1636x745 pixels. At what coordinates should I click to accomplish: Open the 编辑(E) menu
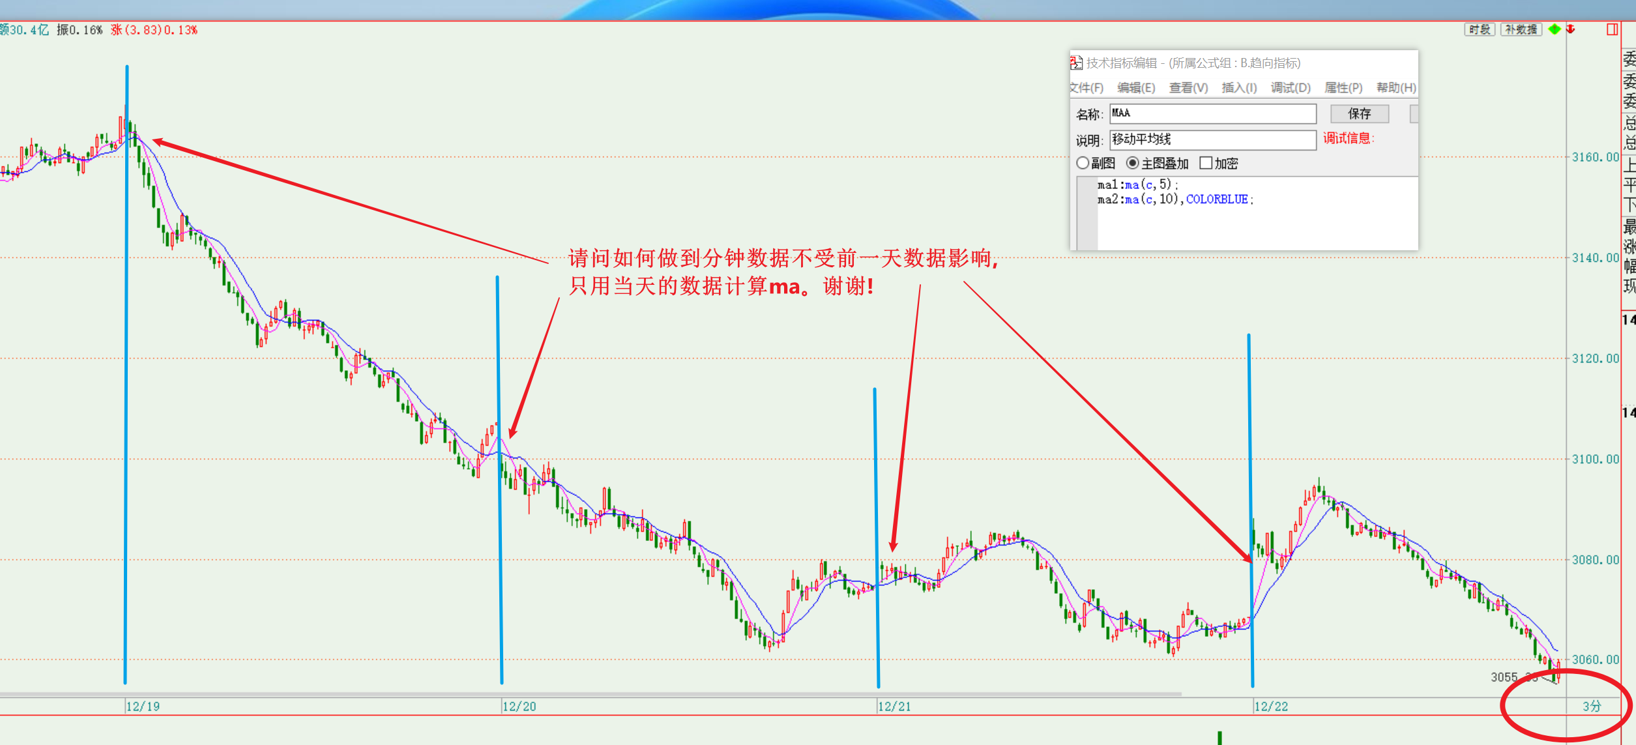pos(1136,88)
